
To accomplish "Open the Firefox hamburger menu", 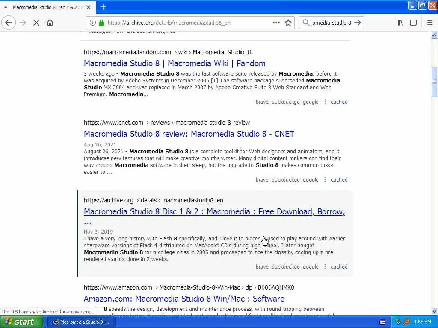I will click(x=429, y=23).
